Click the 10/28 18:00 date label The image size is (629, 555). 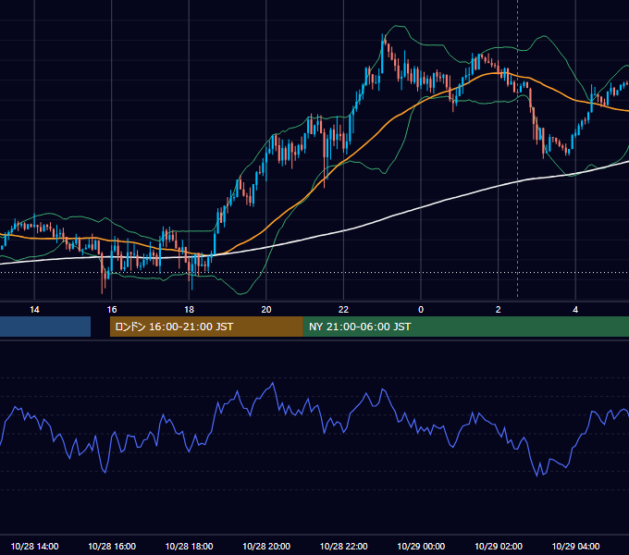(189, 546)
